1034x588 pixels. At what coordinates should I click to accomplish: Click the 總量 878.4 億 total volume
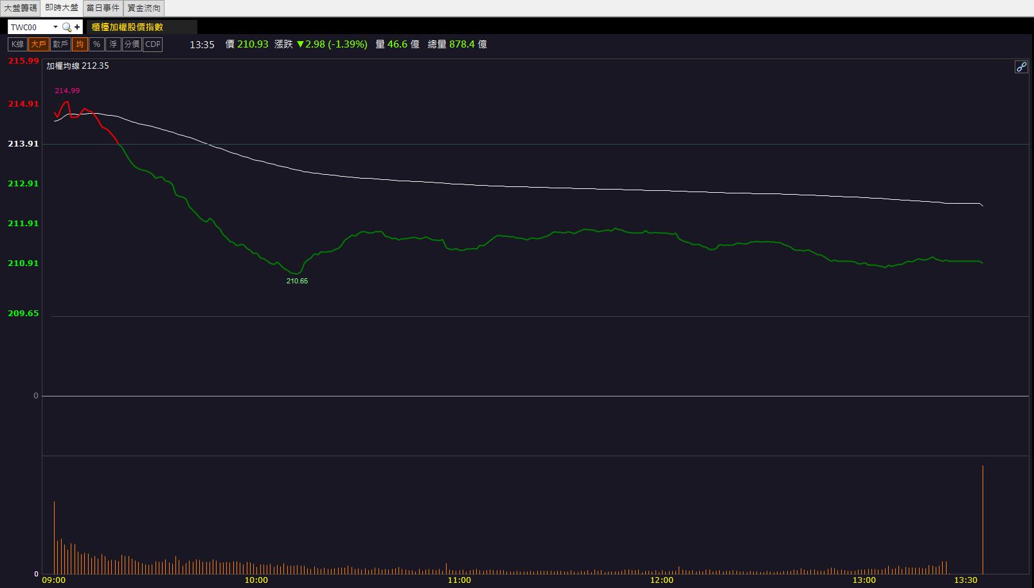457,44
